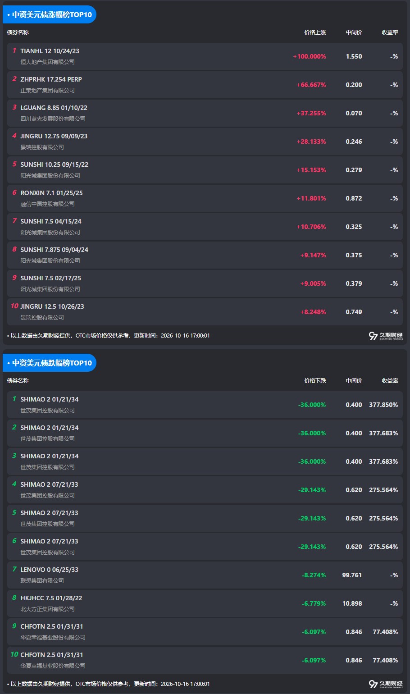Click the 0.872 mid price value
This screenshot has width=410, height=694.
354,198
